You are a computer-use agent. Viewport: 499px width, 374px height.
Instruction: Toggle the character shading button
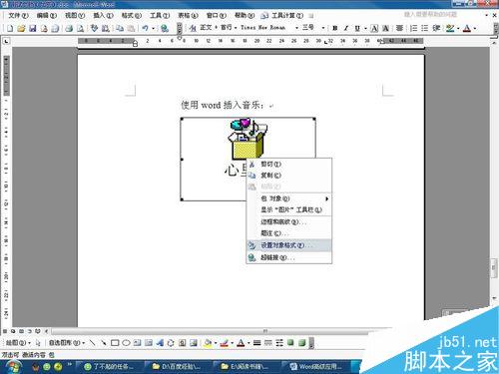pyautogui.click(x=385, y=28)
